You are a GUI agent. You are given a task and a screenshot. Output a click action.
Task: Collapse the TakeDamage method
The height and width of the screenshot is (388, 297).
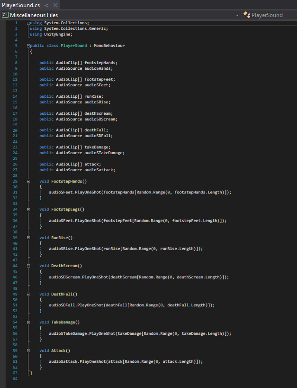click(28, 322)
